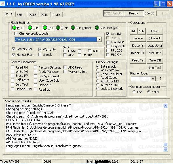Check the SKIP BT option
Image resolution: width=173 pixels, height=164 pixels.
(x=79, y=51)
